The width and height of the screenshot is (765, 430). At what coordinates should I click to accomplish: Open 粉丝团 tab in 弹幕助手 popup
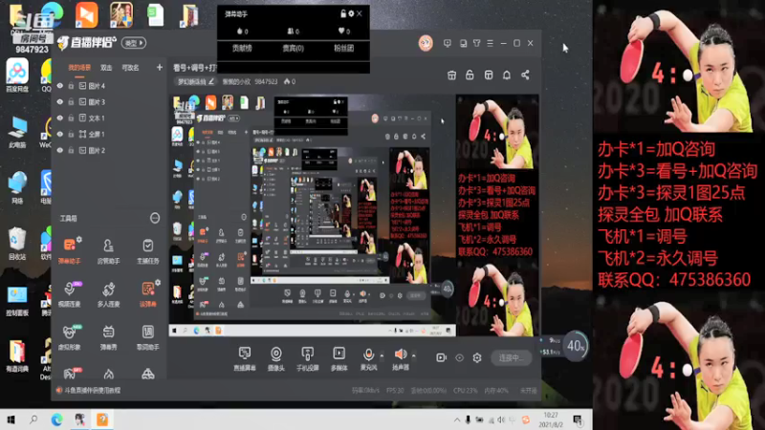coord(344,49)
